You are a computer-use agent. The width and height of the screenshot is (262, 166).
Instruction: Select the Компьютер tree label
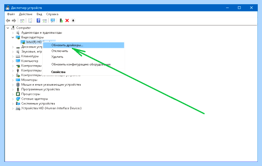pos(30,61)
